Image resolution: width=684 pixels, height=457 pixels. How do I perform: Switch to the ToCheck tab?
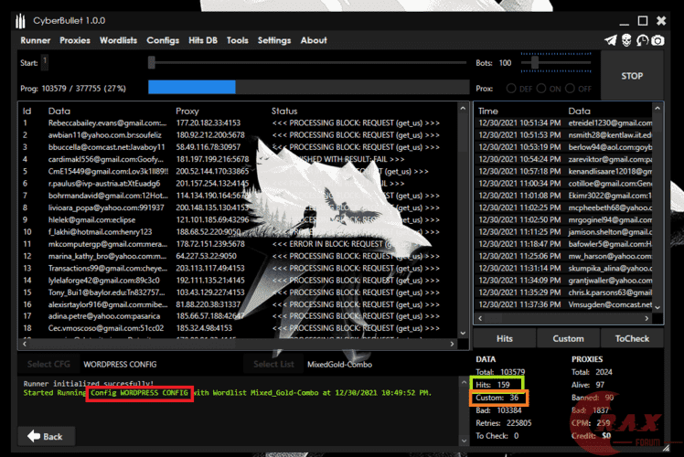632,338
